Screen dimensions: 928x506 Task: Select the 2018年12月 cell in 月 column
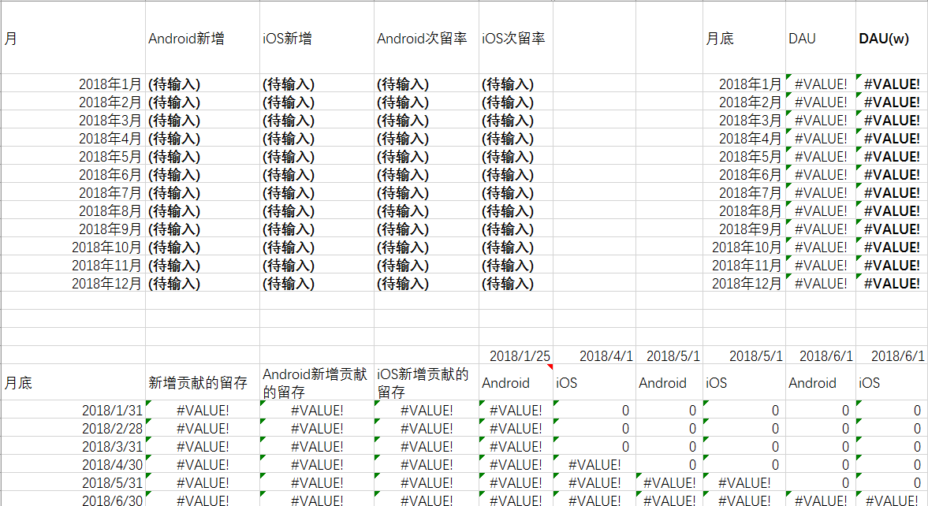(73, 283)
